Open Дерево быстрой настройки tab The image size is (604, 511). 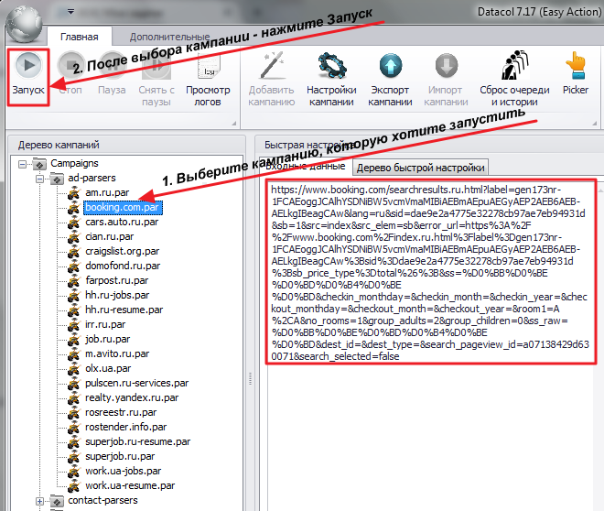[420, 168]
